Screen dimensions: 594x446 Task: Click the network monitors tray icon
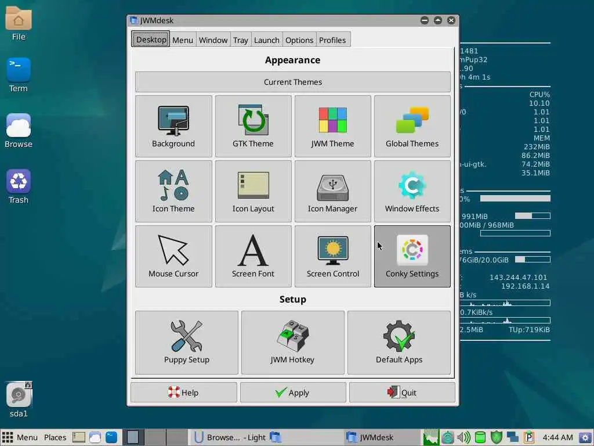click(x=512, y=437)
